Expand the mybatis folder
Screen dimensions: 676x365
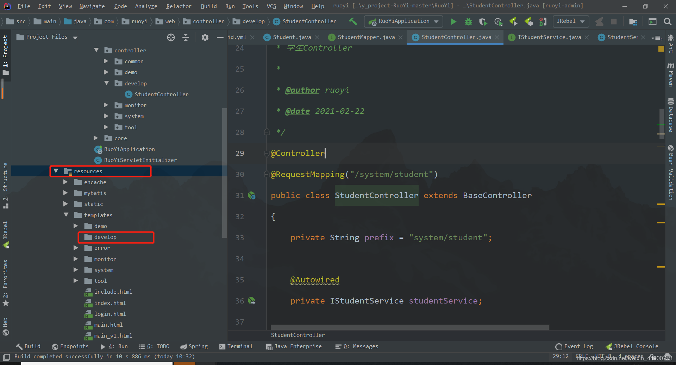(65, 193)
